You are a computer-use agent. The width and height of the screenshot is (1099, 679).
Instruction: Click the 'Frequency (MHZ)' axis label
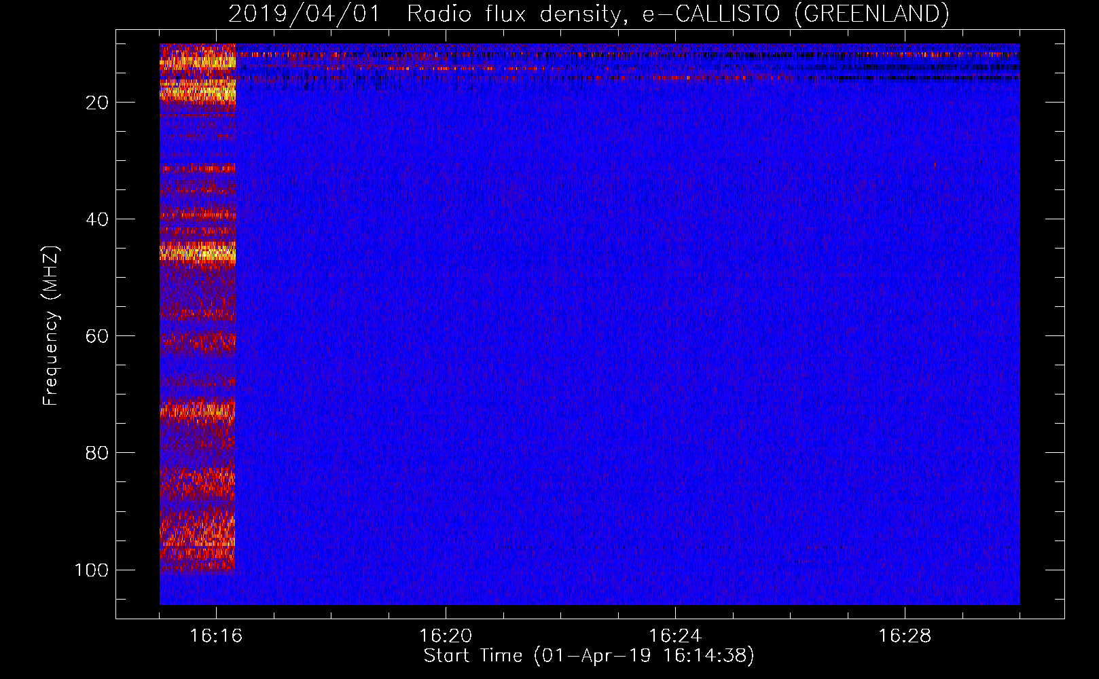tap(51, 326)
